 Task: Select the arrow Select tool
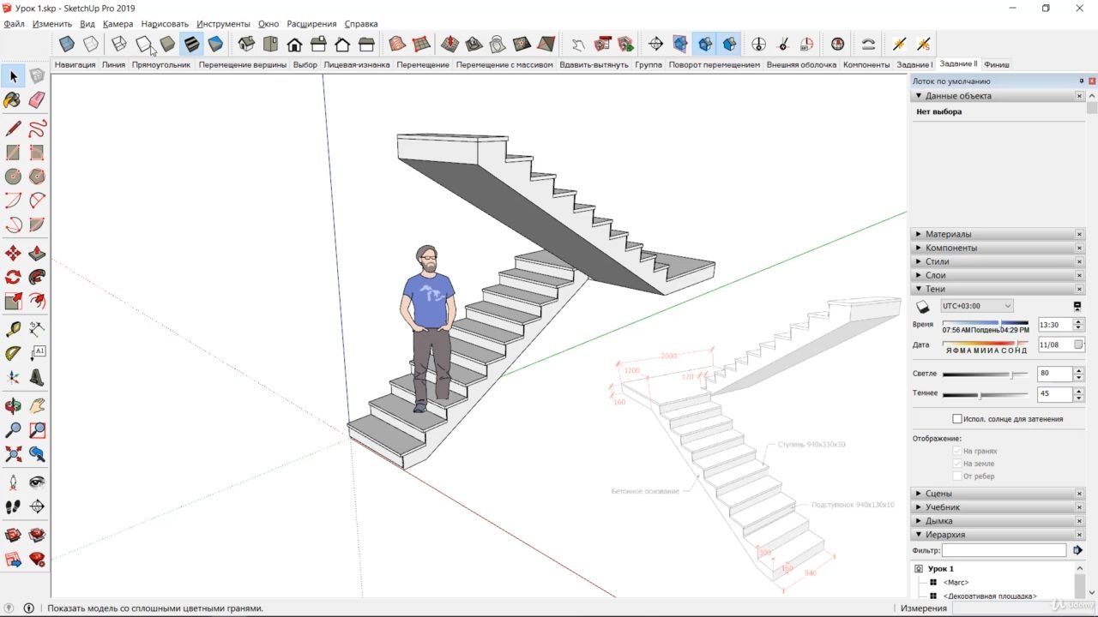13,76
